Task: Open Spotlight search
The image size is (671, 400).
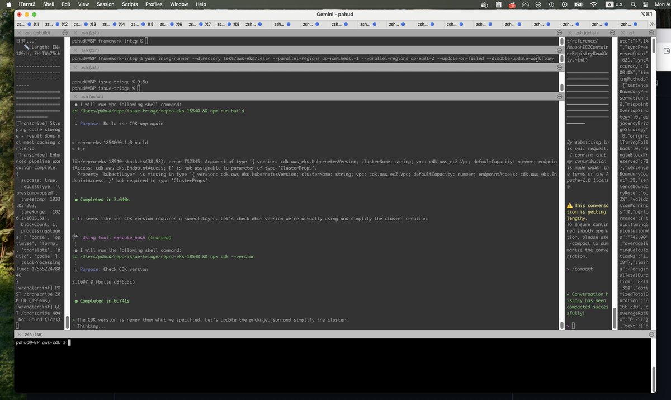Action: (634, 4)
